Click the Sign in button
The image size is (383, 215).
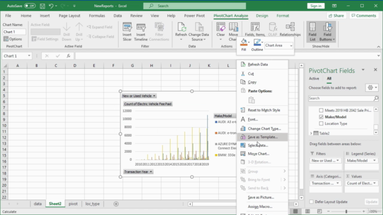tap(316, 6)
